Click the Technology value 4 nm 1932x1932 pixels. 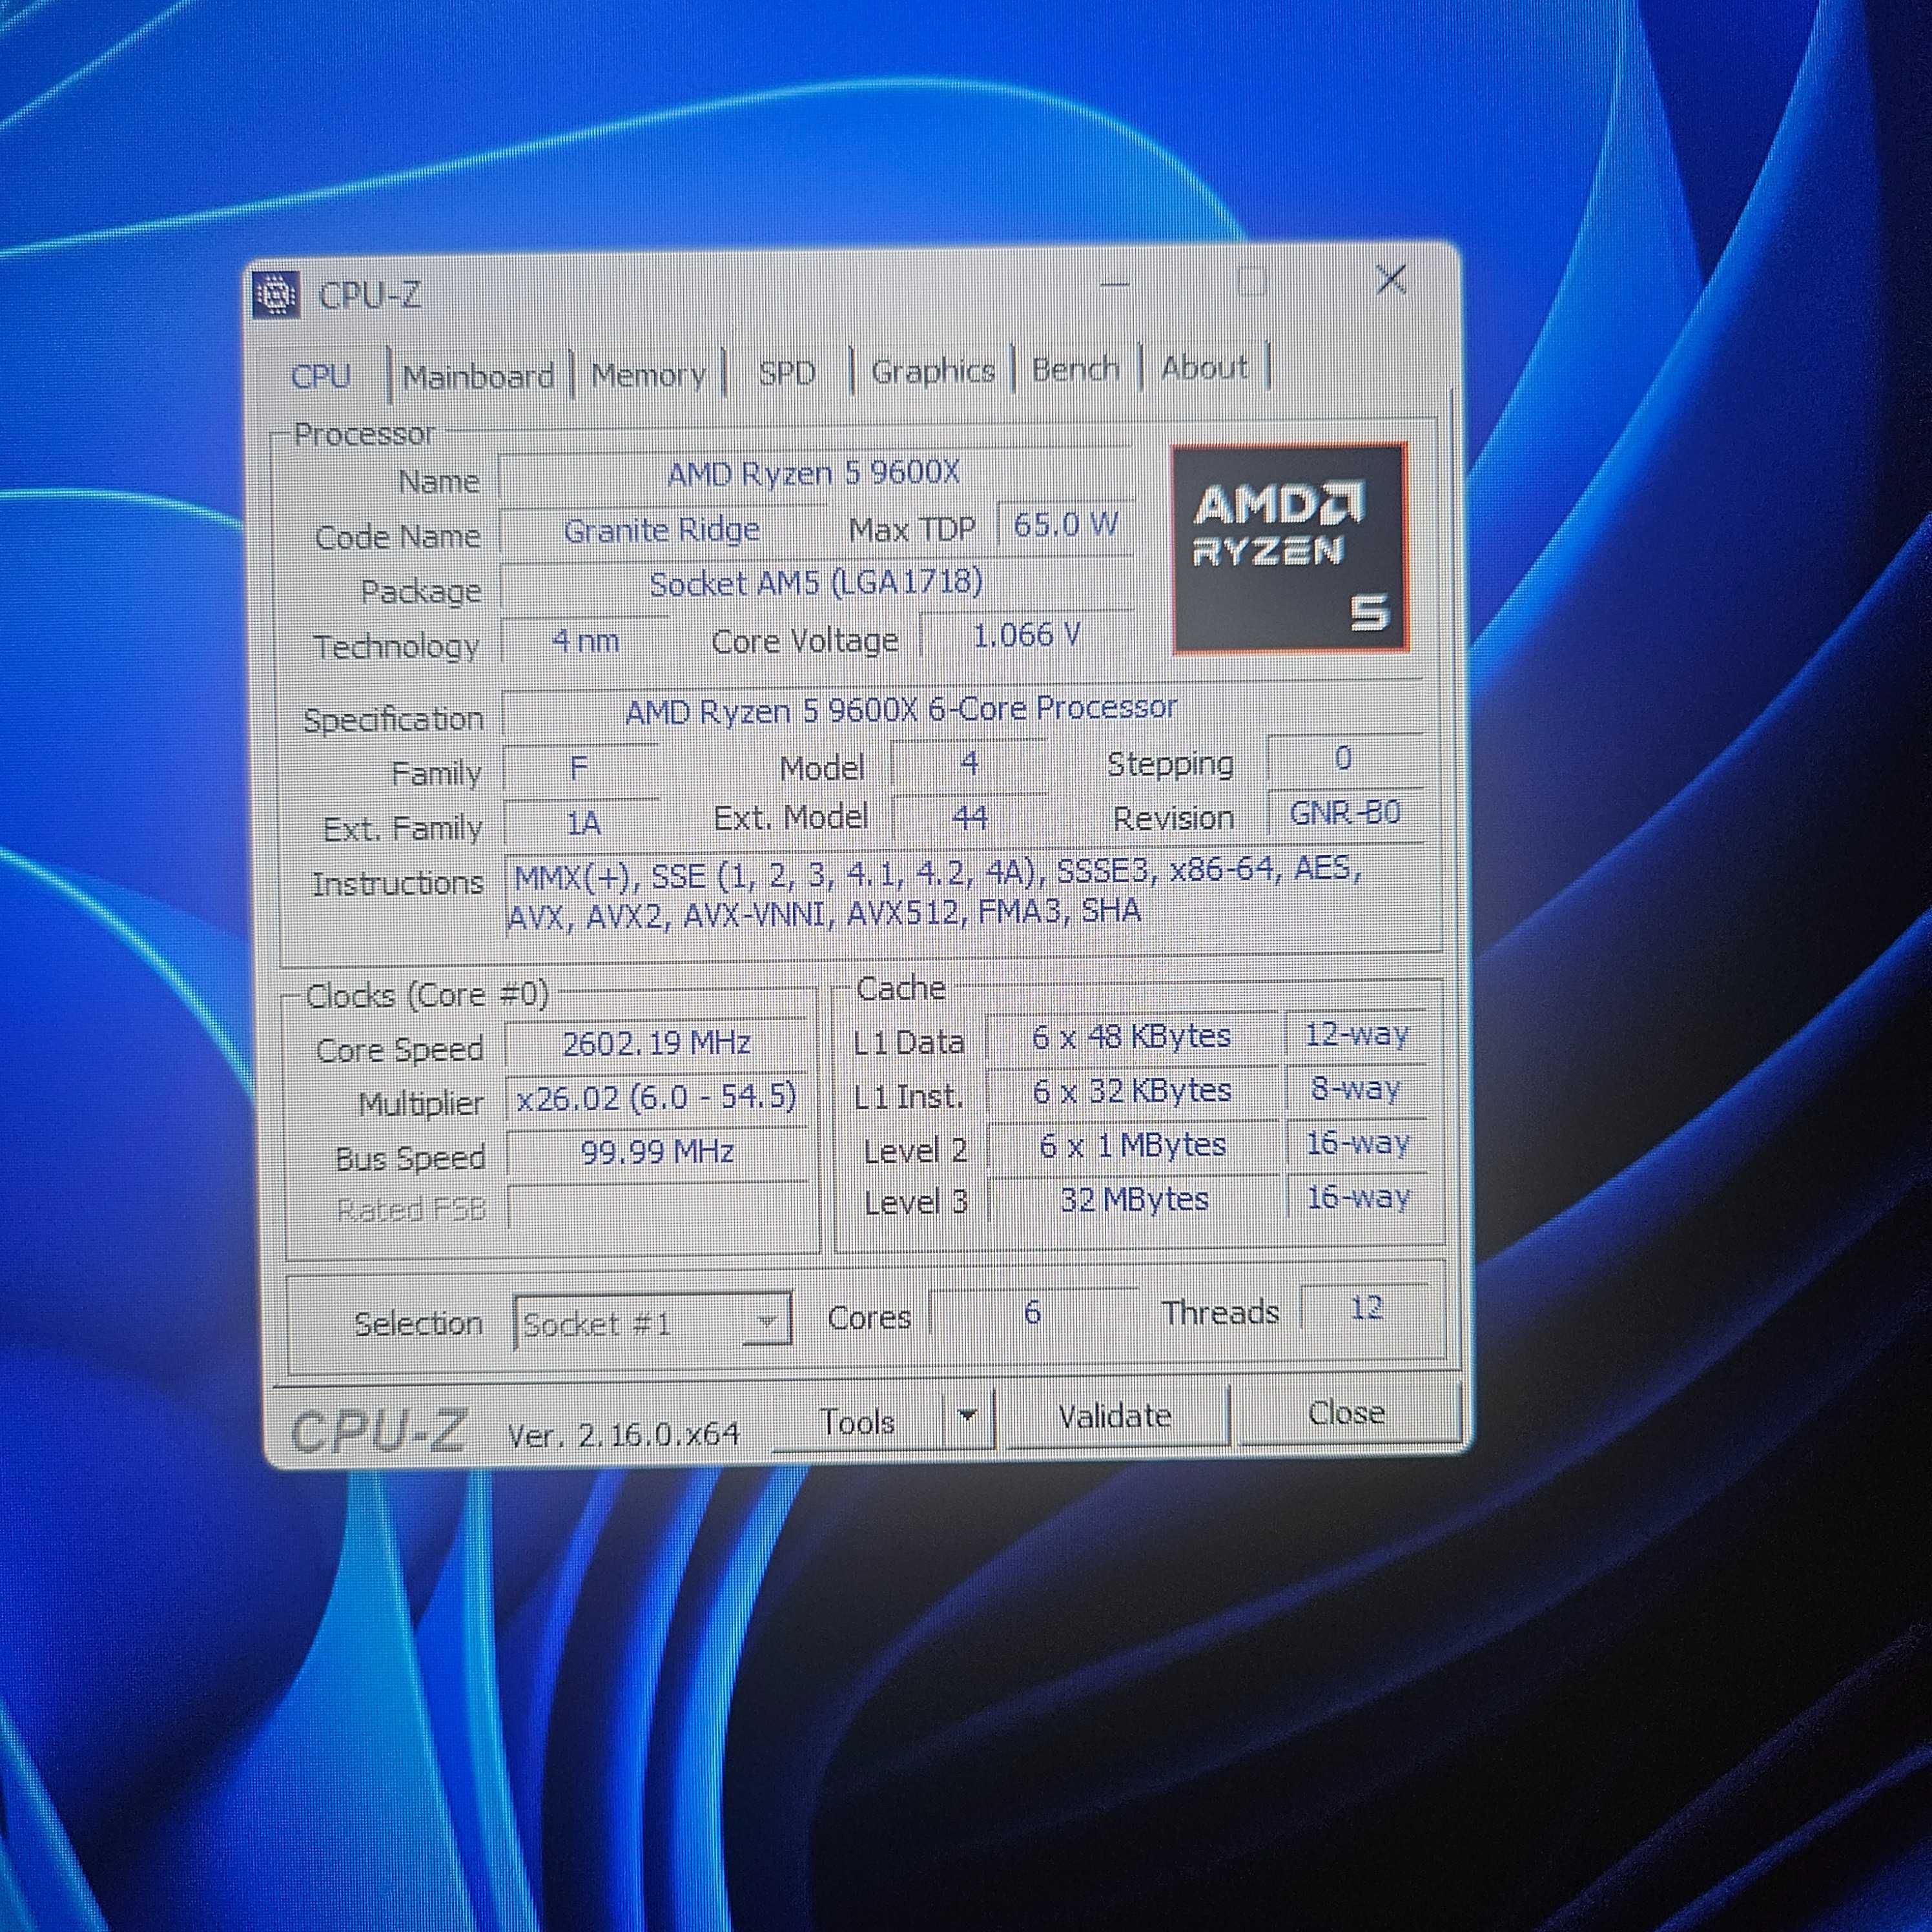tap(585, 640)
